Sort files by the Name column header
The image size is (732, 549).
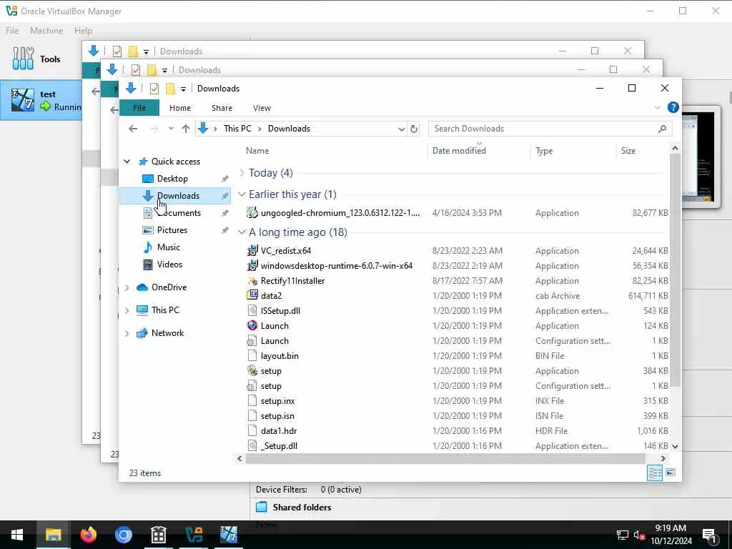pos(257,151)
